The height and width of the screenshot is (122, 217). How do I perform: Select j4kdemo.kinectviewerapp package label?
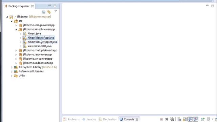[39, 29]
